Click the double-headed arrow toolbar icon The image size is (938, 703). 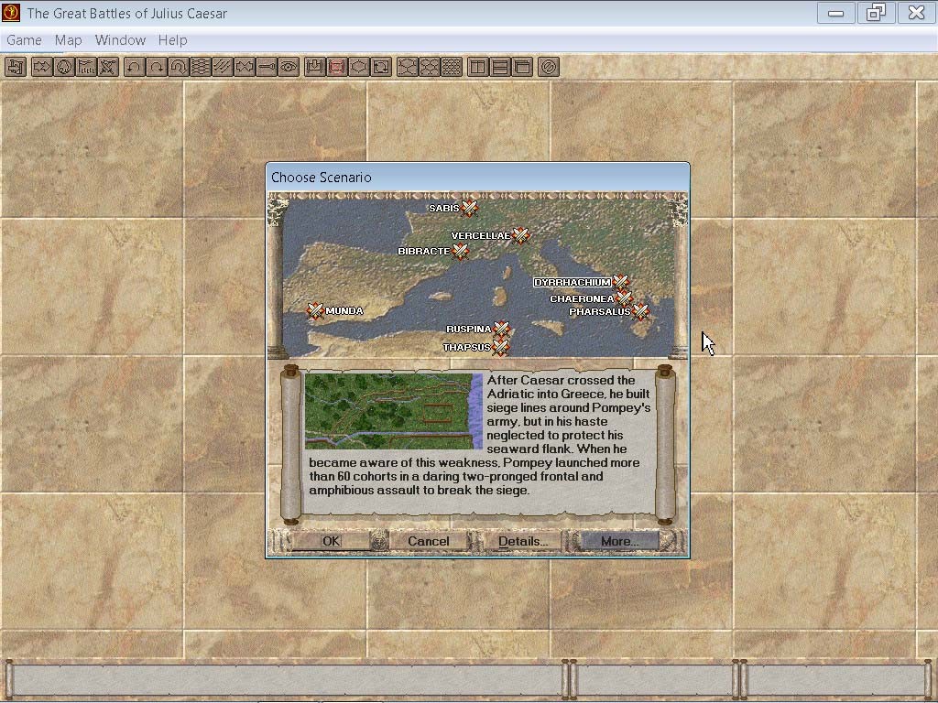click(x=245, y=67)
